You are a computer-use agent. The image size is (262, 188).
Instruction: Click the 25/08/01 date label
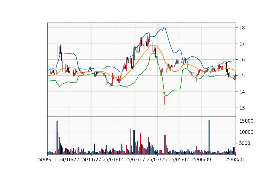(235, 160)
